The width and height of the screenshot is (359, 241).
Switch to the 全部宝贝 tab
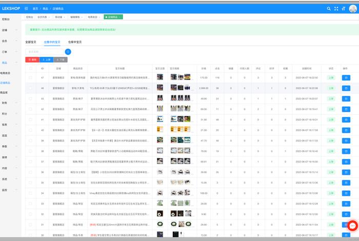31,42
